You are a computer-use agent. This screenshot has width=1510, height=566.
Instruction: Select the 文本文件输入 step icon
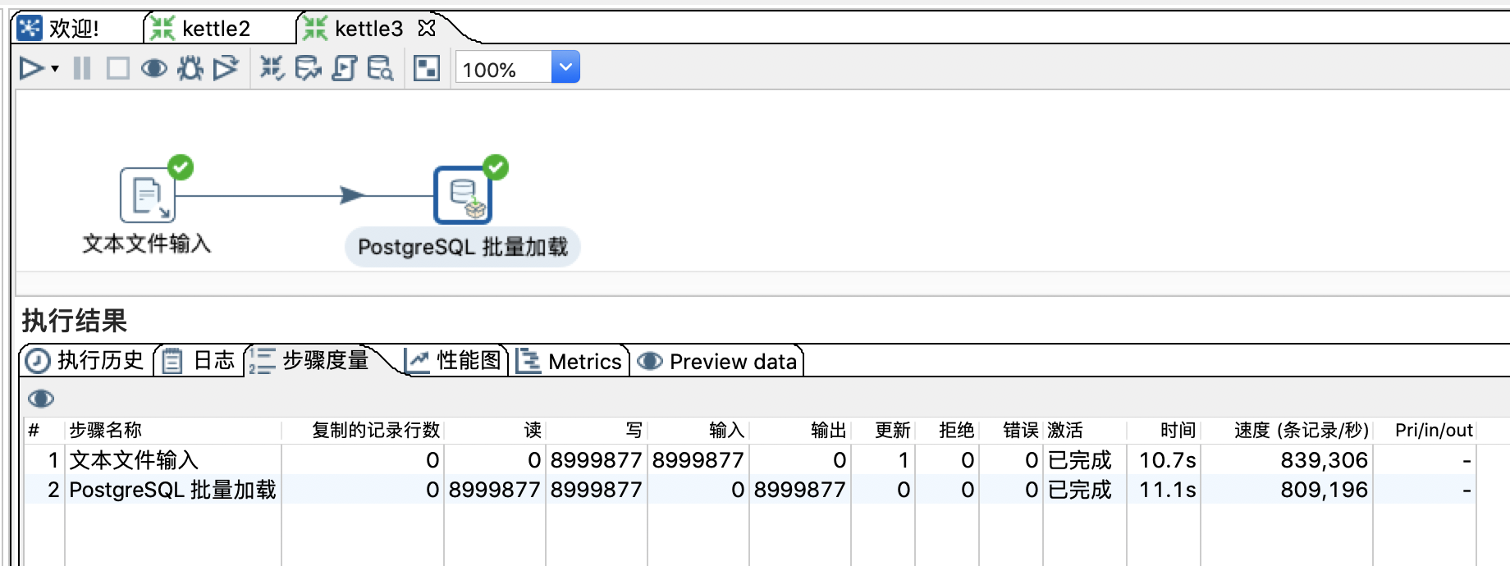click(147, 195)
